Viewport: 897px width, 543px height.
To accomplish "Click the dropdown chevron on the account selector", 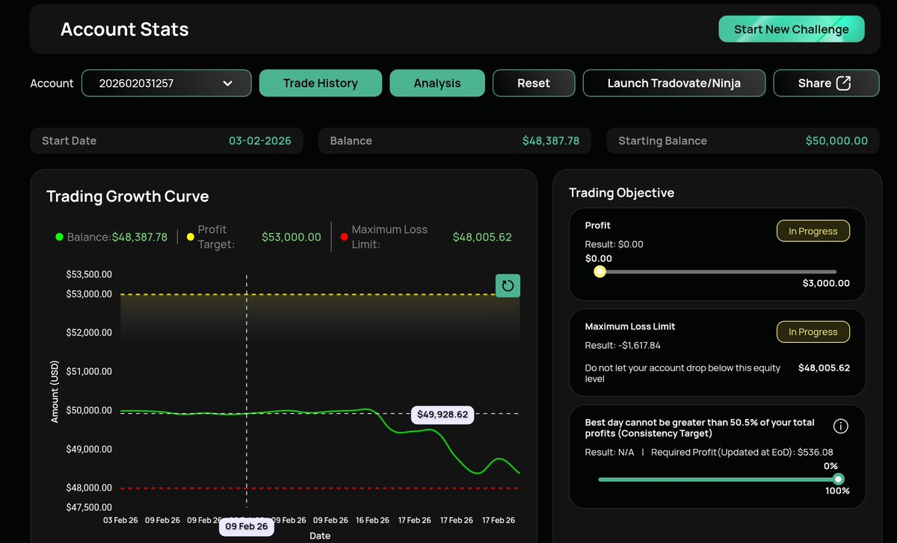I will (x=228, y=84).
